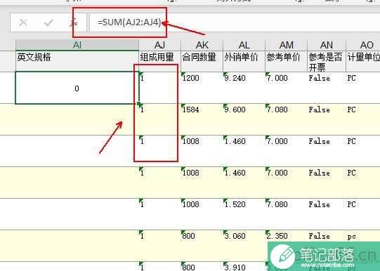The image size is (380, 271).
Task: Select the AK column header
Action: point(202,45)
